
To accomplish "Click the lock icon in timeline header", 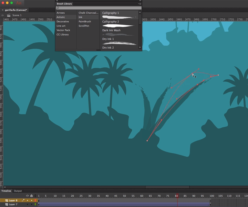I will (x=31, y=196).
